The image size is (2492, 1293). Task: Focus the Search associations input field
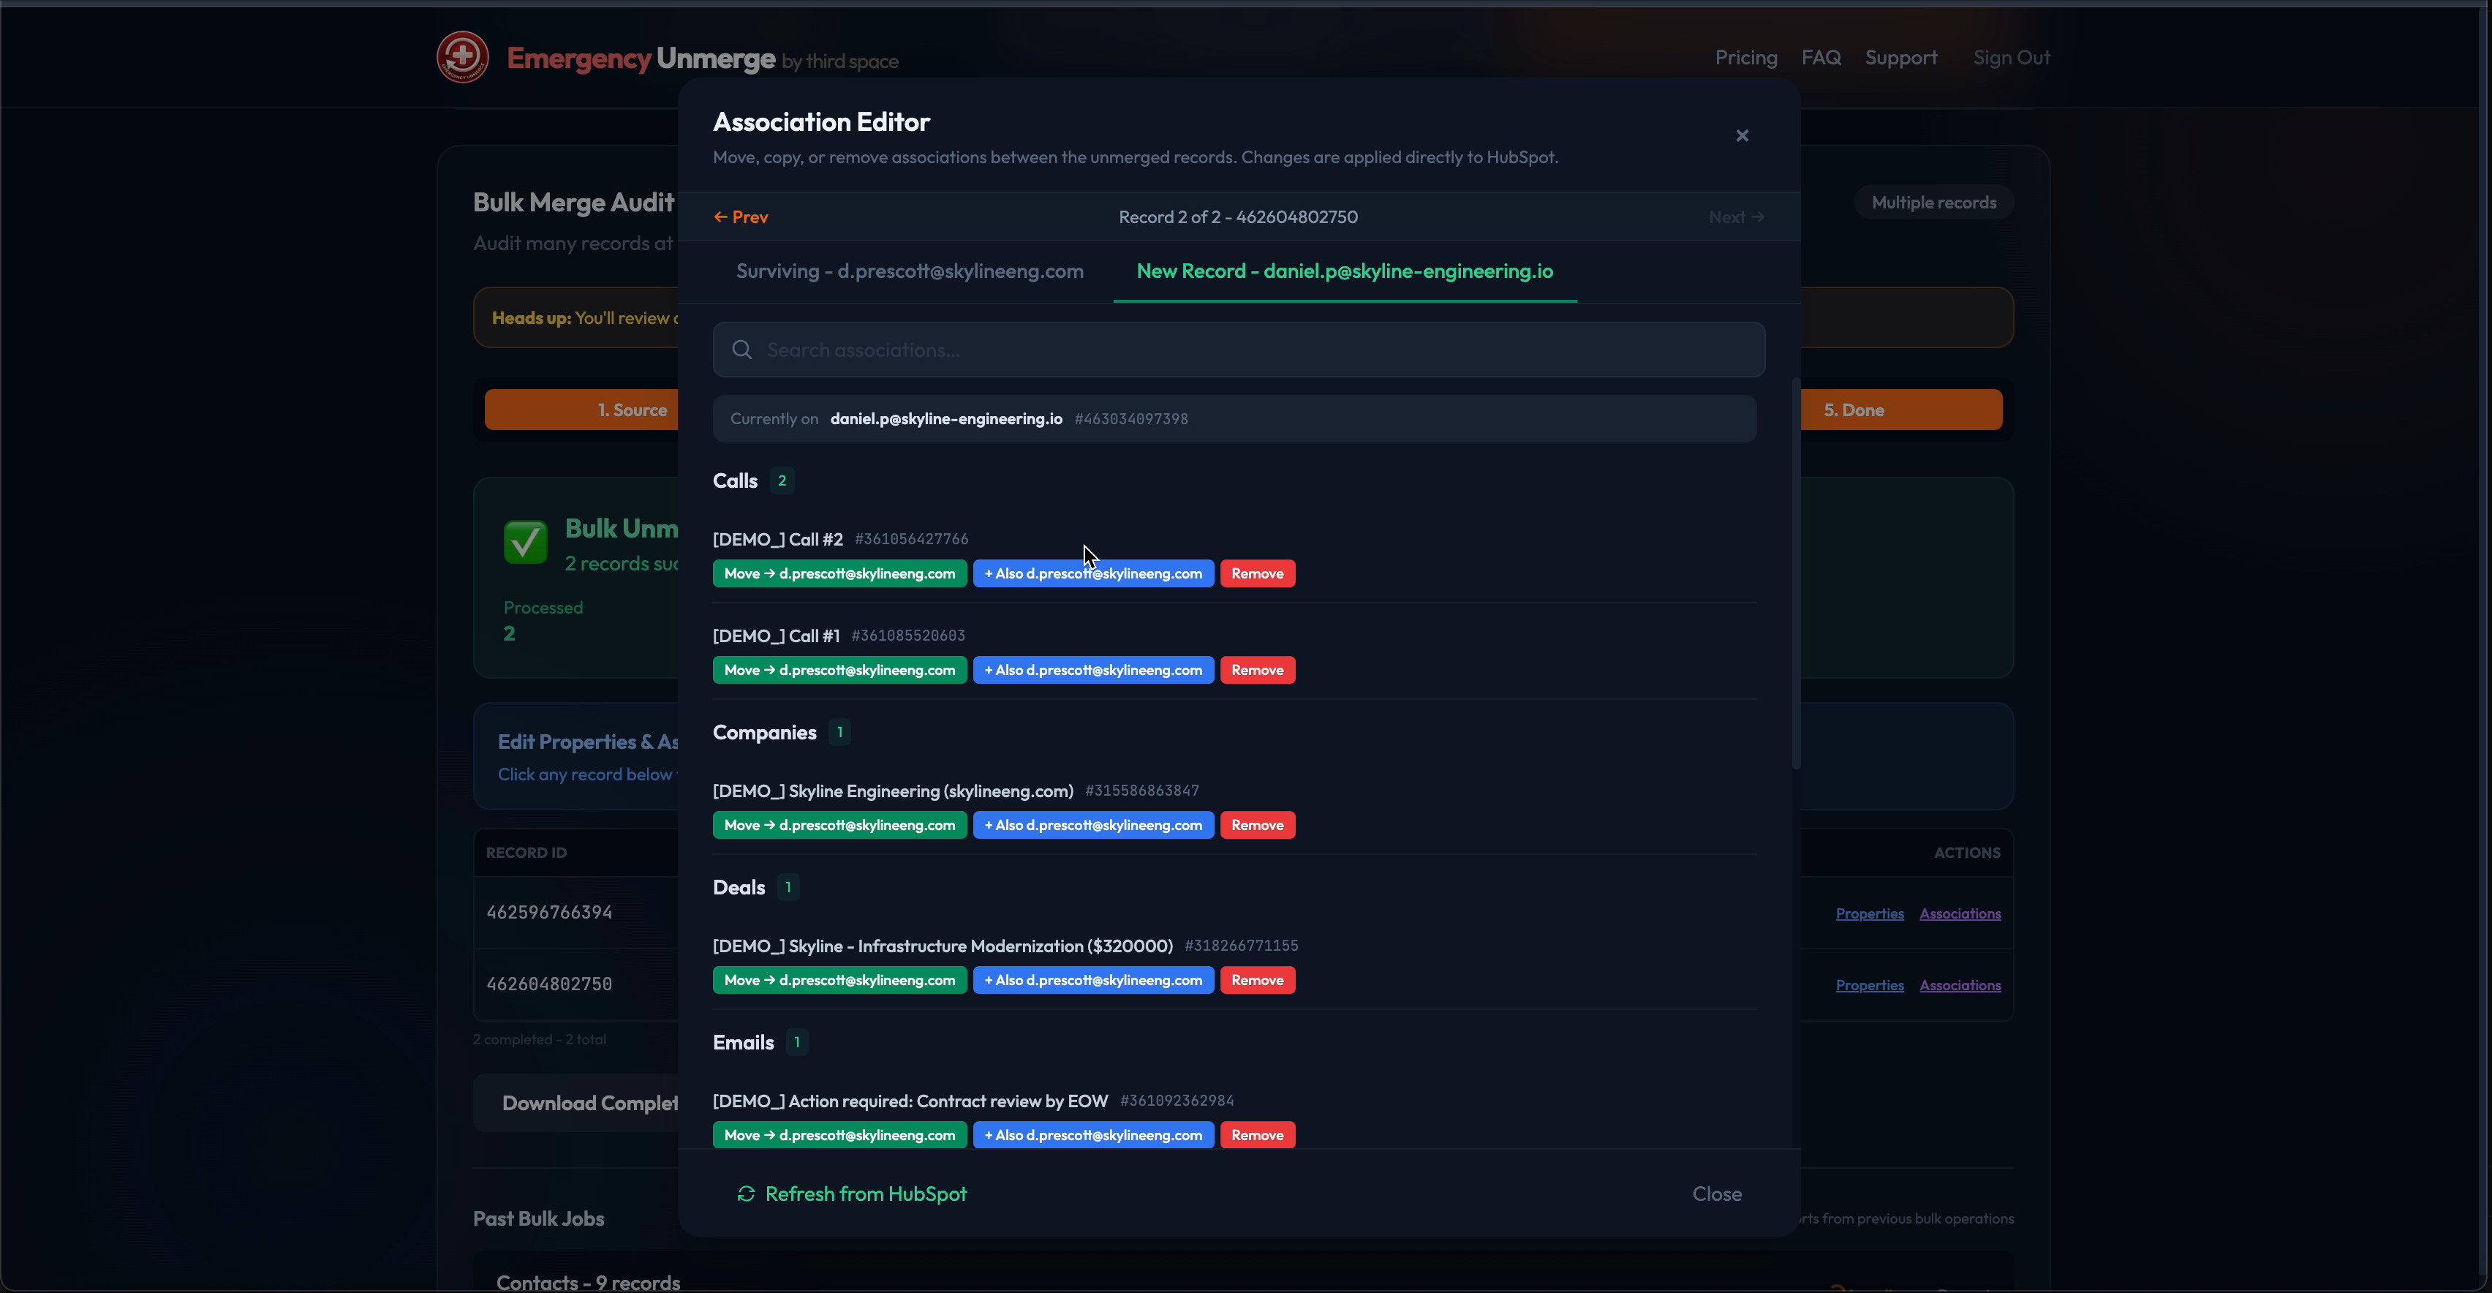1238,350
